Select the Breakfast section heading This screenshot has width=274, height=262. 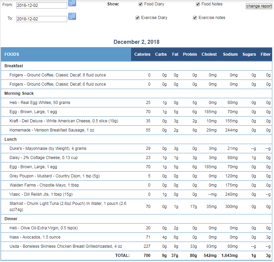14,66
